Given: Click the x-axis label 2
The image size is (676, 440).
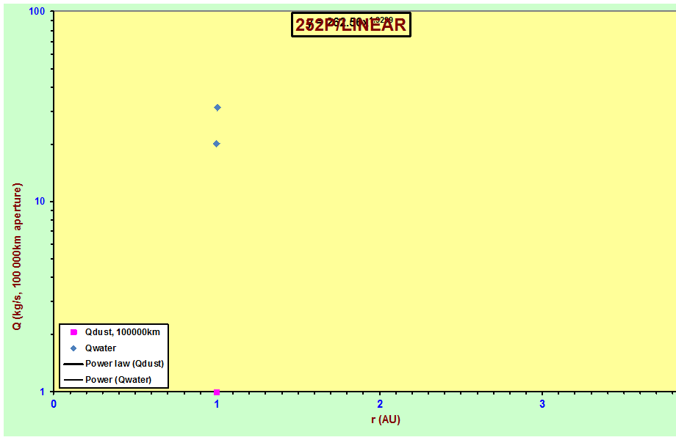Looking at the screenshot, I should [380, 404].
